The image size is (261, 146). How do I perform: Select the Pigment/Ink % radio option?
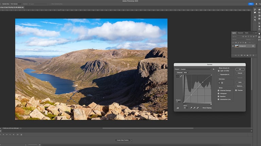pyautogui.click(x=219, y=74)
